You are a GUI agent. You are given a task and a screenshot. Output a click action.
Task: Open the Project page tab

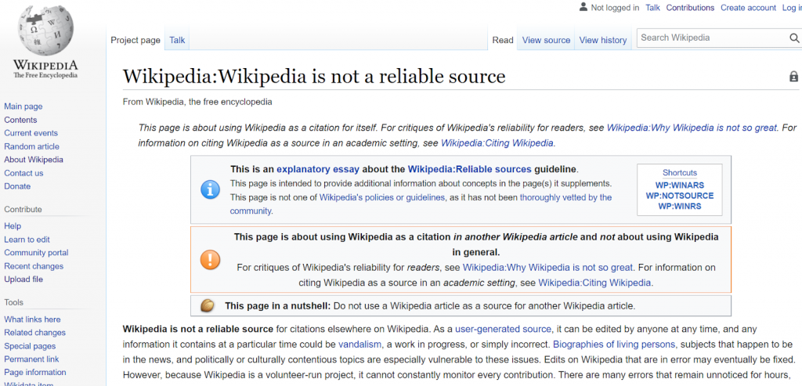pyautogui.click(x=135, y=40)
